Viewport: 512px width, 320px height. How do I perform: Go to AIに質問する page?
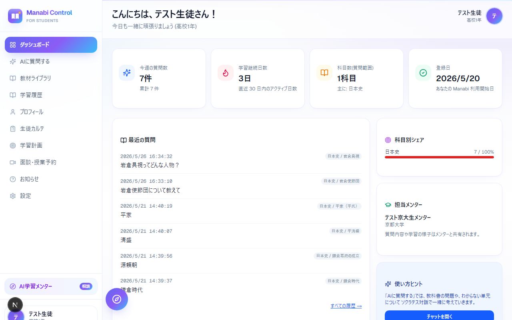[51, 62]
